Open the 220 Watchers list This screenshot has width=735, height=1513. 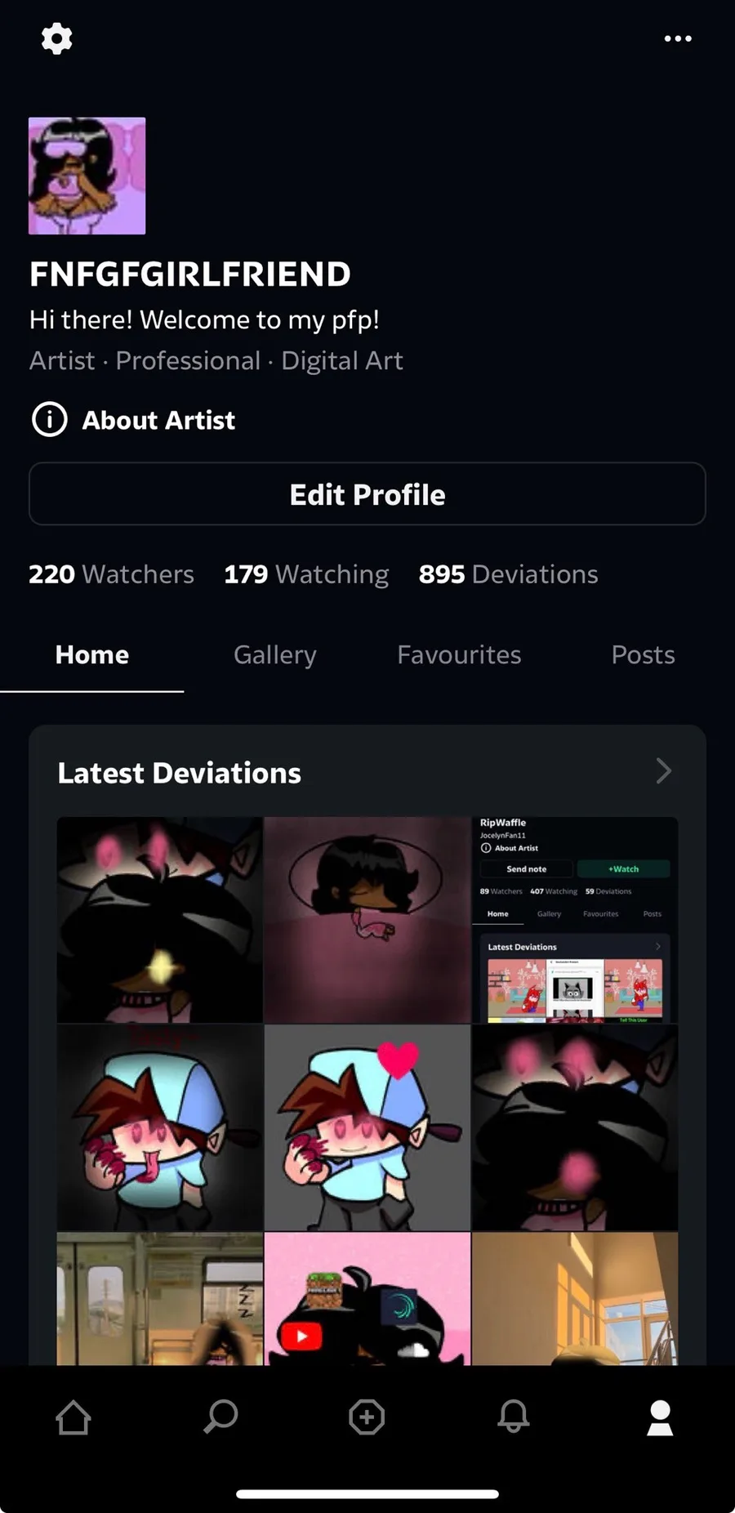pyautogui.click(x=111, y=574)
